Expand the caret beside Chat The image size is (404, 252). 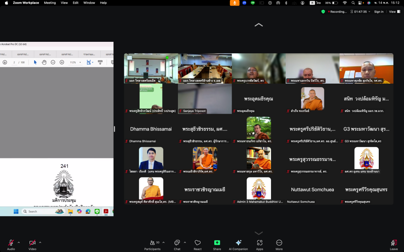pos(185,243)
